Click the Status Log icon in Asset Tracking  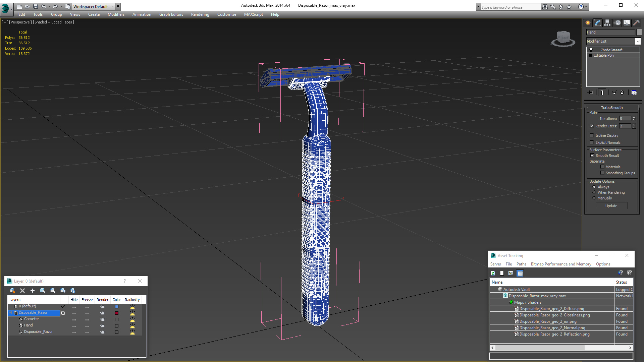click(x=502, y=273)
